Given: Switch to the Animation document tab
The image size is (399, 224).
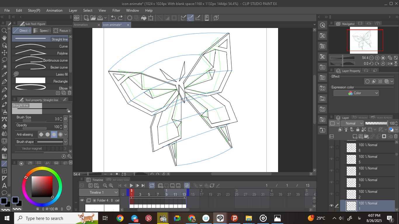Looking at the screenshot, I should 81,25.
